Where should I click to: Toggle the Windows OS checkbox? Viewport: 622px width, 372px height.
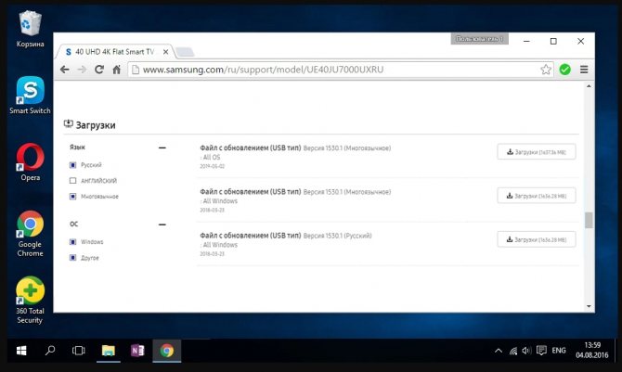pos(73,242)
